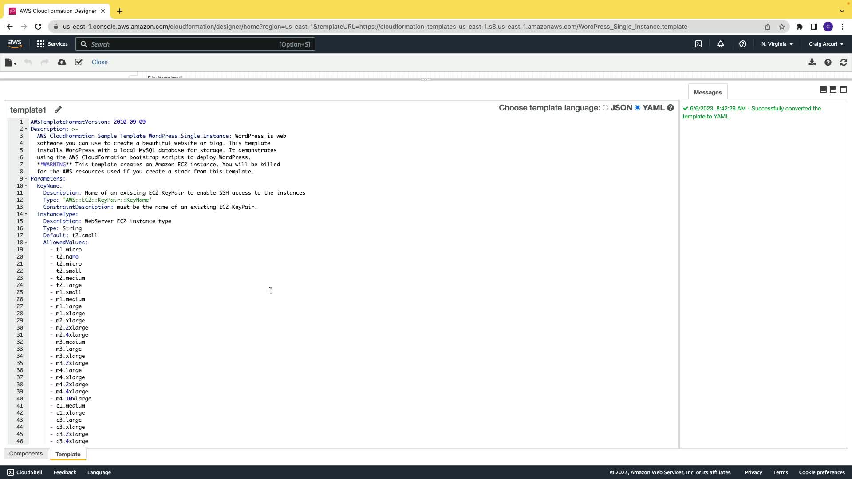Collapse the Parameters section fold arrow
Viewport: 852px width, 479px height.
[x=26, y=179]
